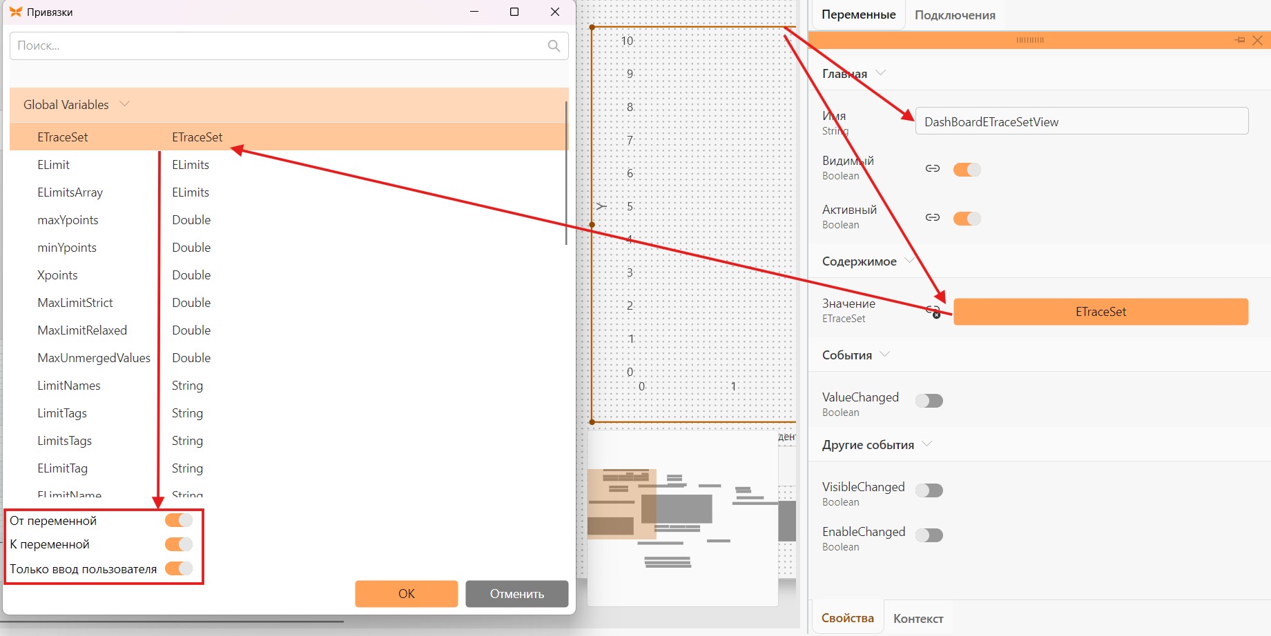
Task: Click the chart widget on the canvas
Action: [x=694, y=224]
